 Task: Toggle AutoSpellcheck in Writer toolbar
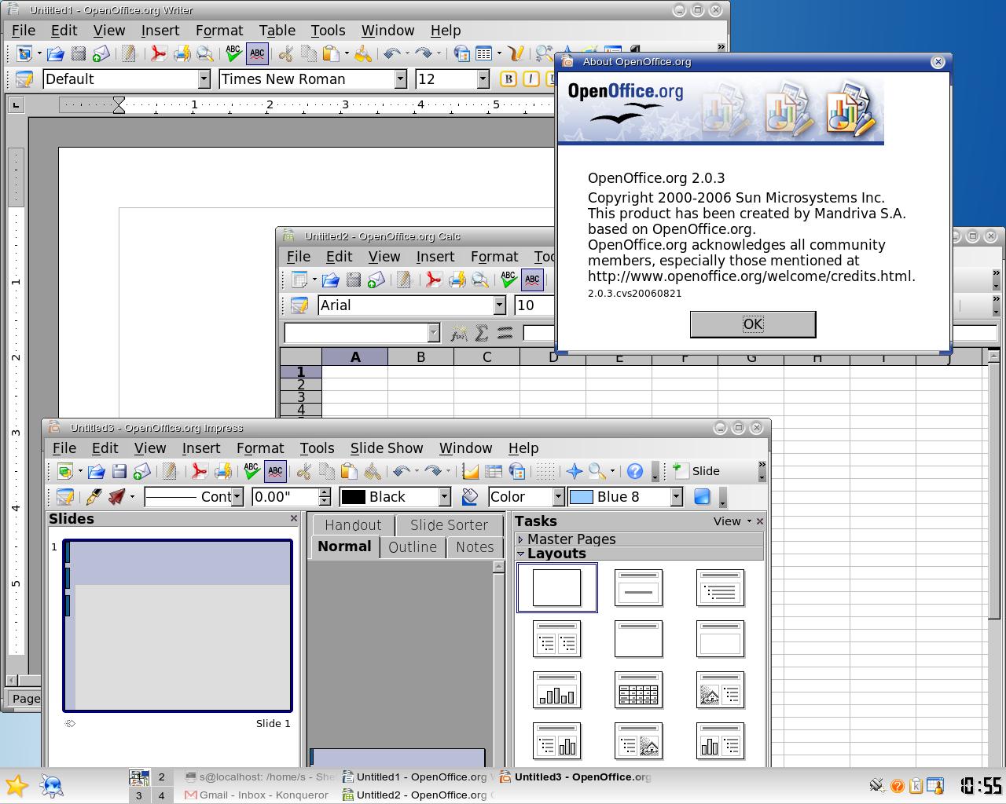(x=257, y=53)
